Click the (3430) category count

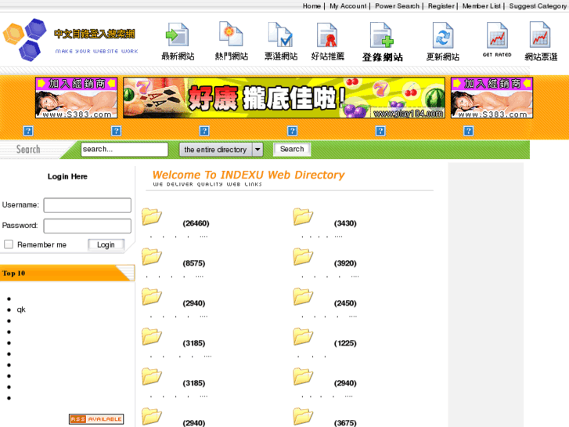point(345,223)
